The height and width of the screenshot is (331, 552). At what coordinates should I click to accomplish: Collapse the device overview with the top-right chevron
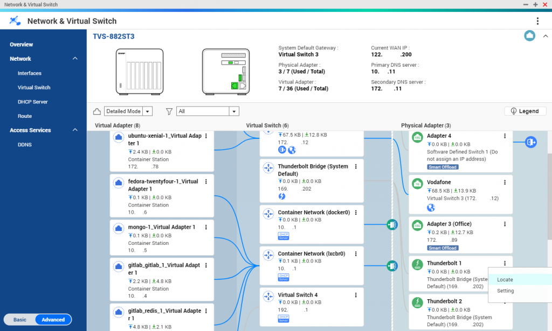point(546,36)
